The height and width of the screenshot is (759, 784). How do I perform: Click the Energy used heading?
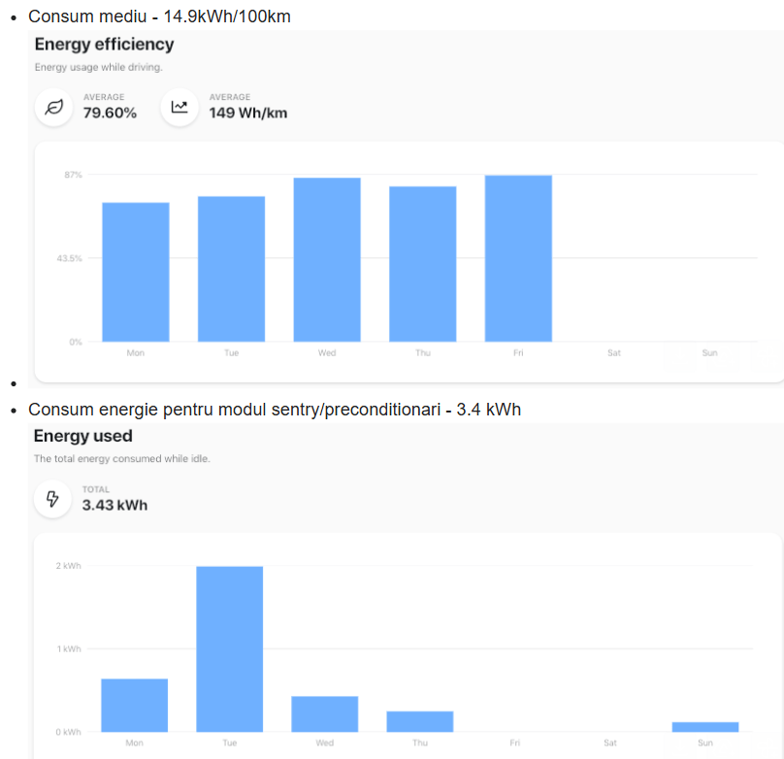[x=83, y=436]
